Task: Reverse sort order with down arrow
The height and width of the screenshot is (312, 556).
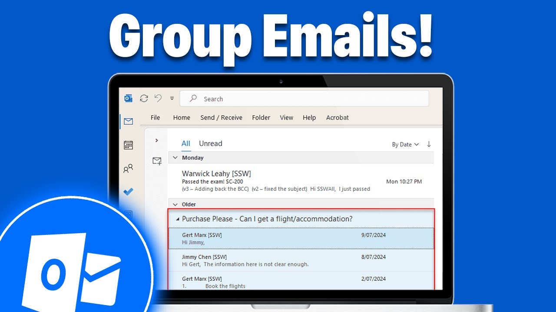Action: coord(429,144)
